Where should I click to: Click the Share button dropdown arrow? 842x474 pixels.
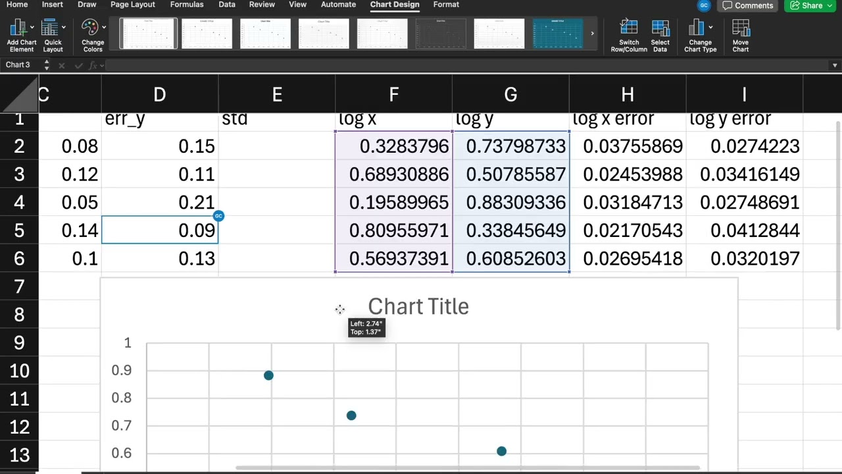click(x=829, y=5)
